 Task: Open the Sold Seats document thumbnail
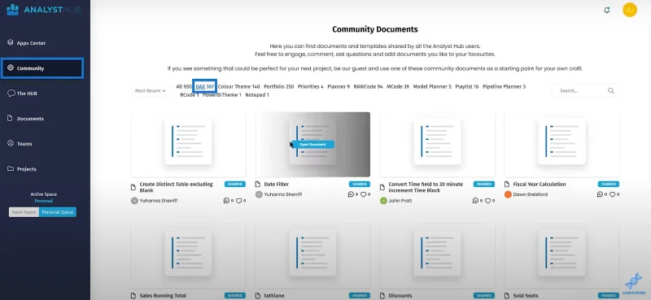[x=561, y=256]
